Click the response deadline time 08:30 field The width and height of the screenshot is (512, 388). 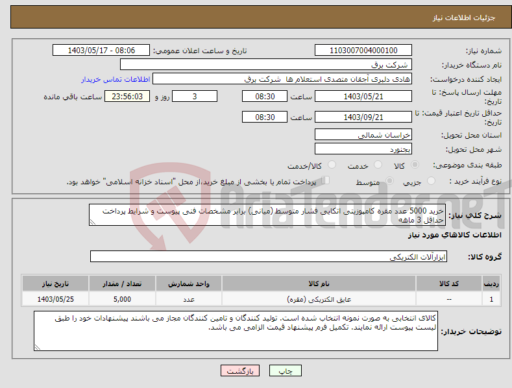click(x=265, y=96)
